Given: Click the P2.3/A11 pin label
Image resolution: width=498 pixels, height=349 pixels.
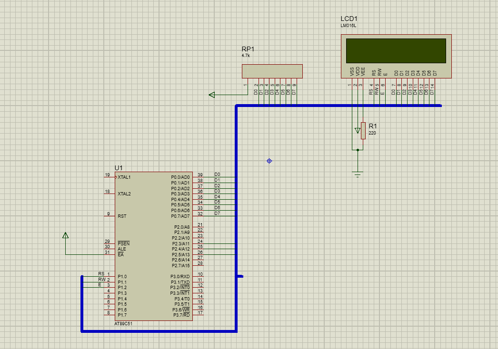Looking at the screenshot, I should (x=181, y=243).
